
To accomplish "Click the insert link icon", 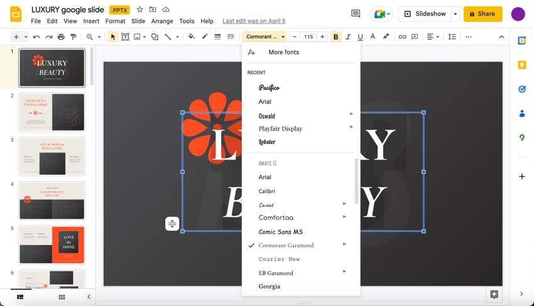I will tap(402, 37).
